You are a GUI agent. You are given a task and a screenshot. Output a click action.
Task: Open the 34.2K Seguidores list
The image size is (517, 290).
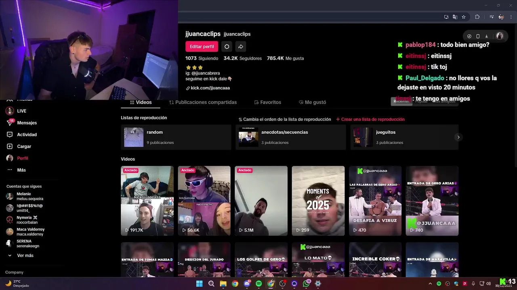click(x=242, y=58)
